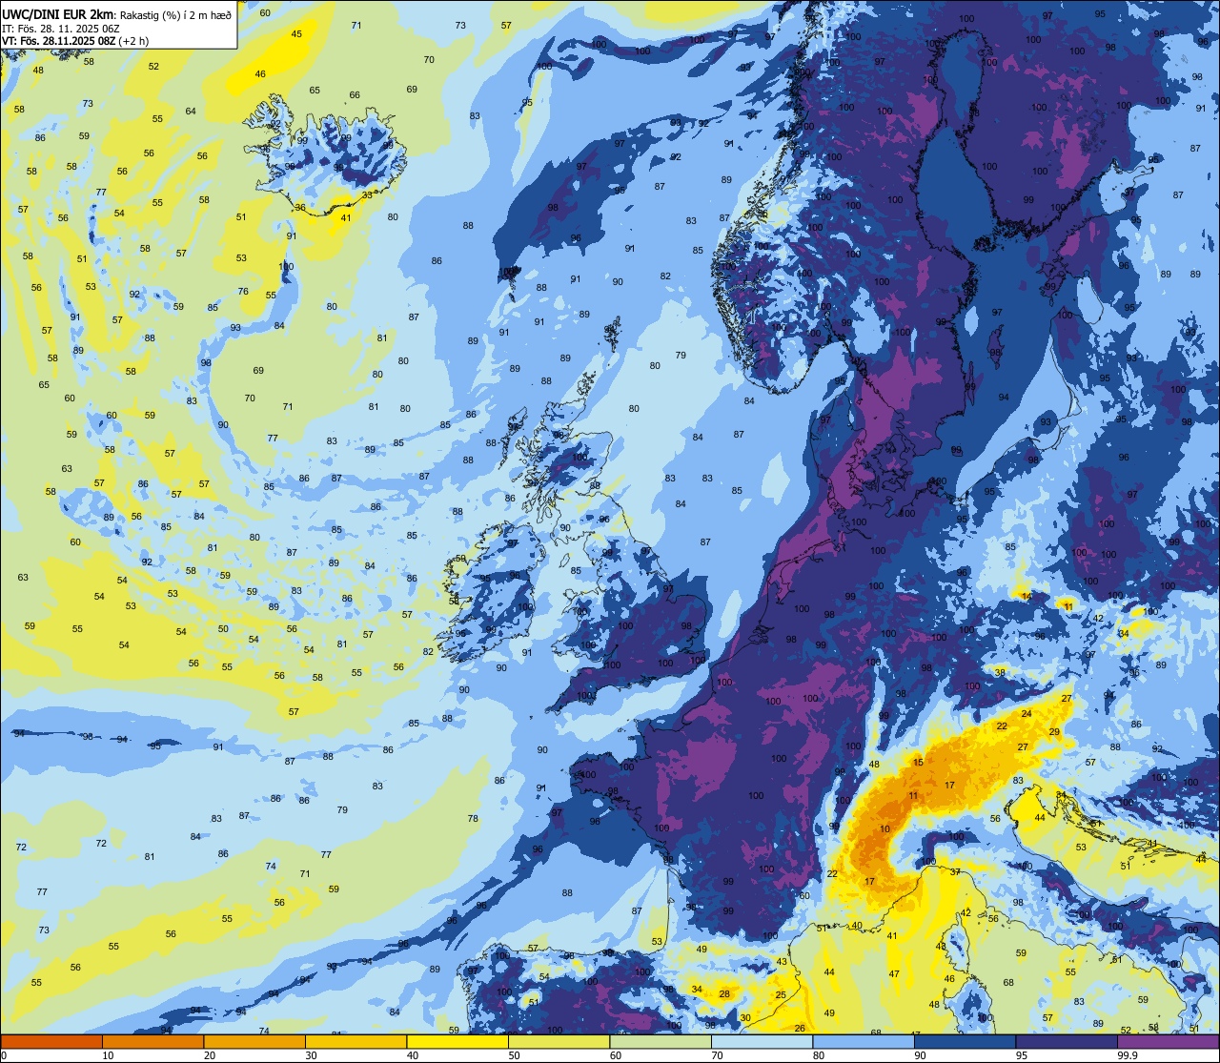Click the '70' tick label under the colour scale

coord(718,1055)
